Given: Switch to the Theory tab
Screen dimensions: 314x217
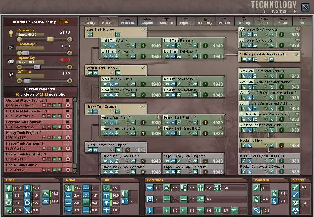Looking at the screenshot, I should pos(244,21).
